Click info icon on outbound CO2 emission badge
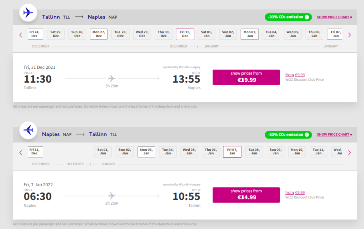The image size is (364, 229). pyautogui.click(x=307, y=17)
